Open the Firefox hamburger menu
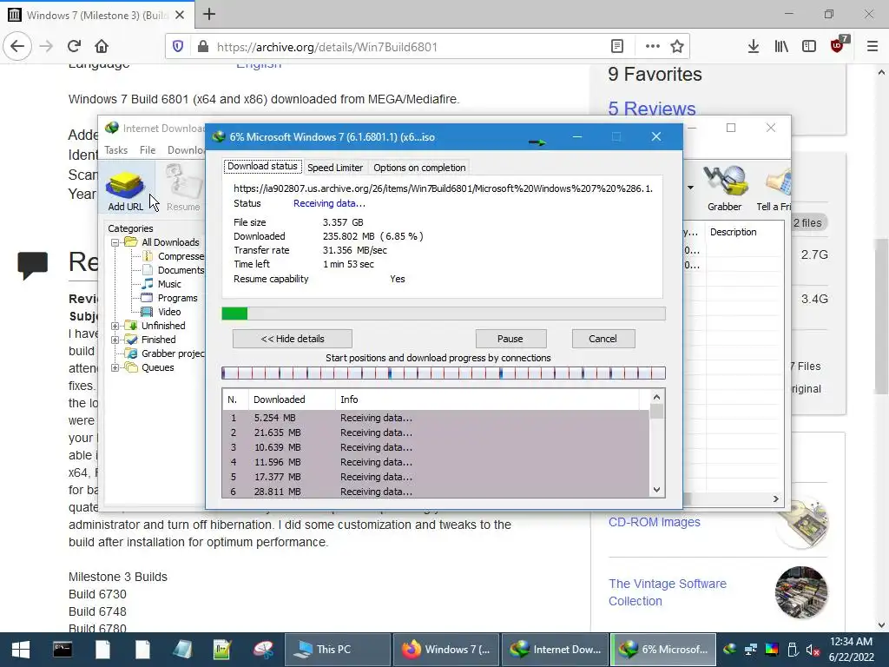The height and width of the screenshot is (667, 889). click(x=873, y=47)
